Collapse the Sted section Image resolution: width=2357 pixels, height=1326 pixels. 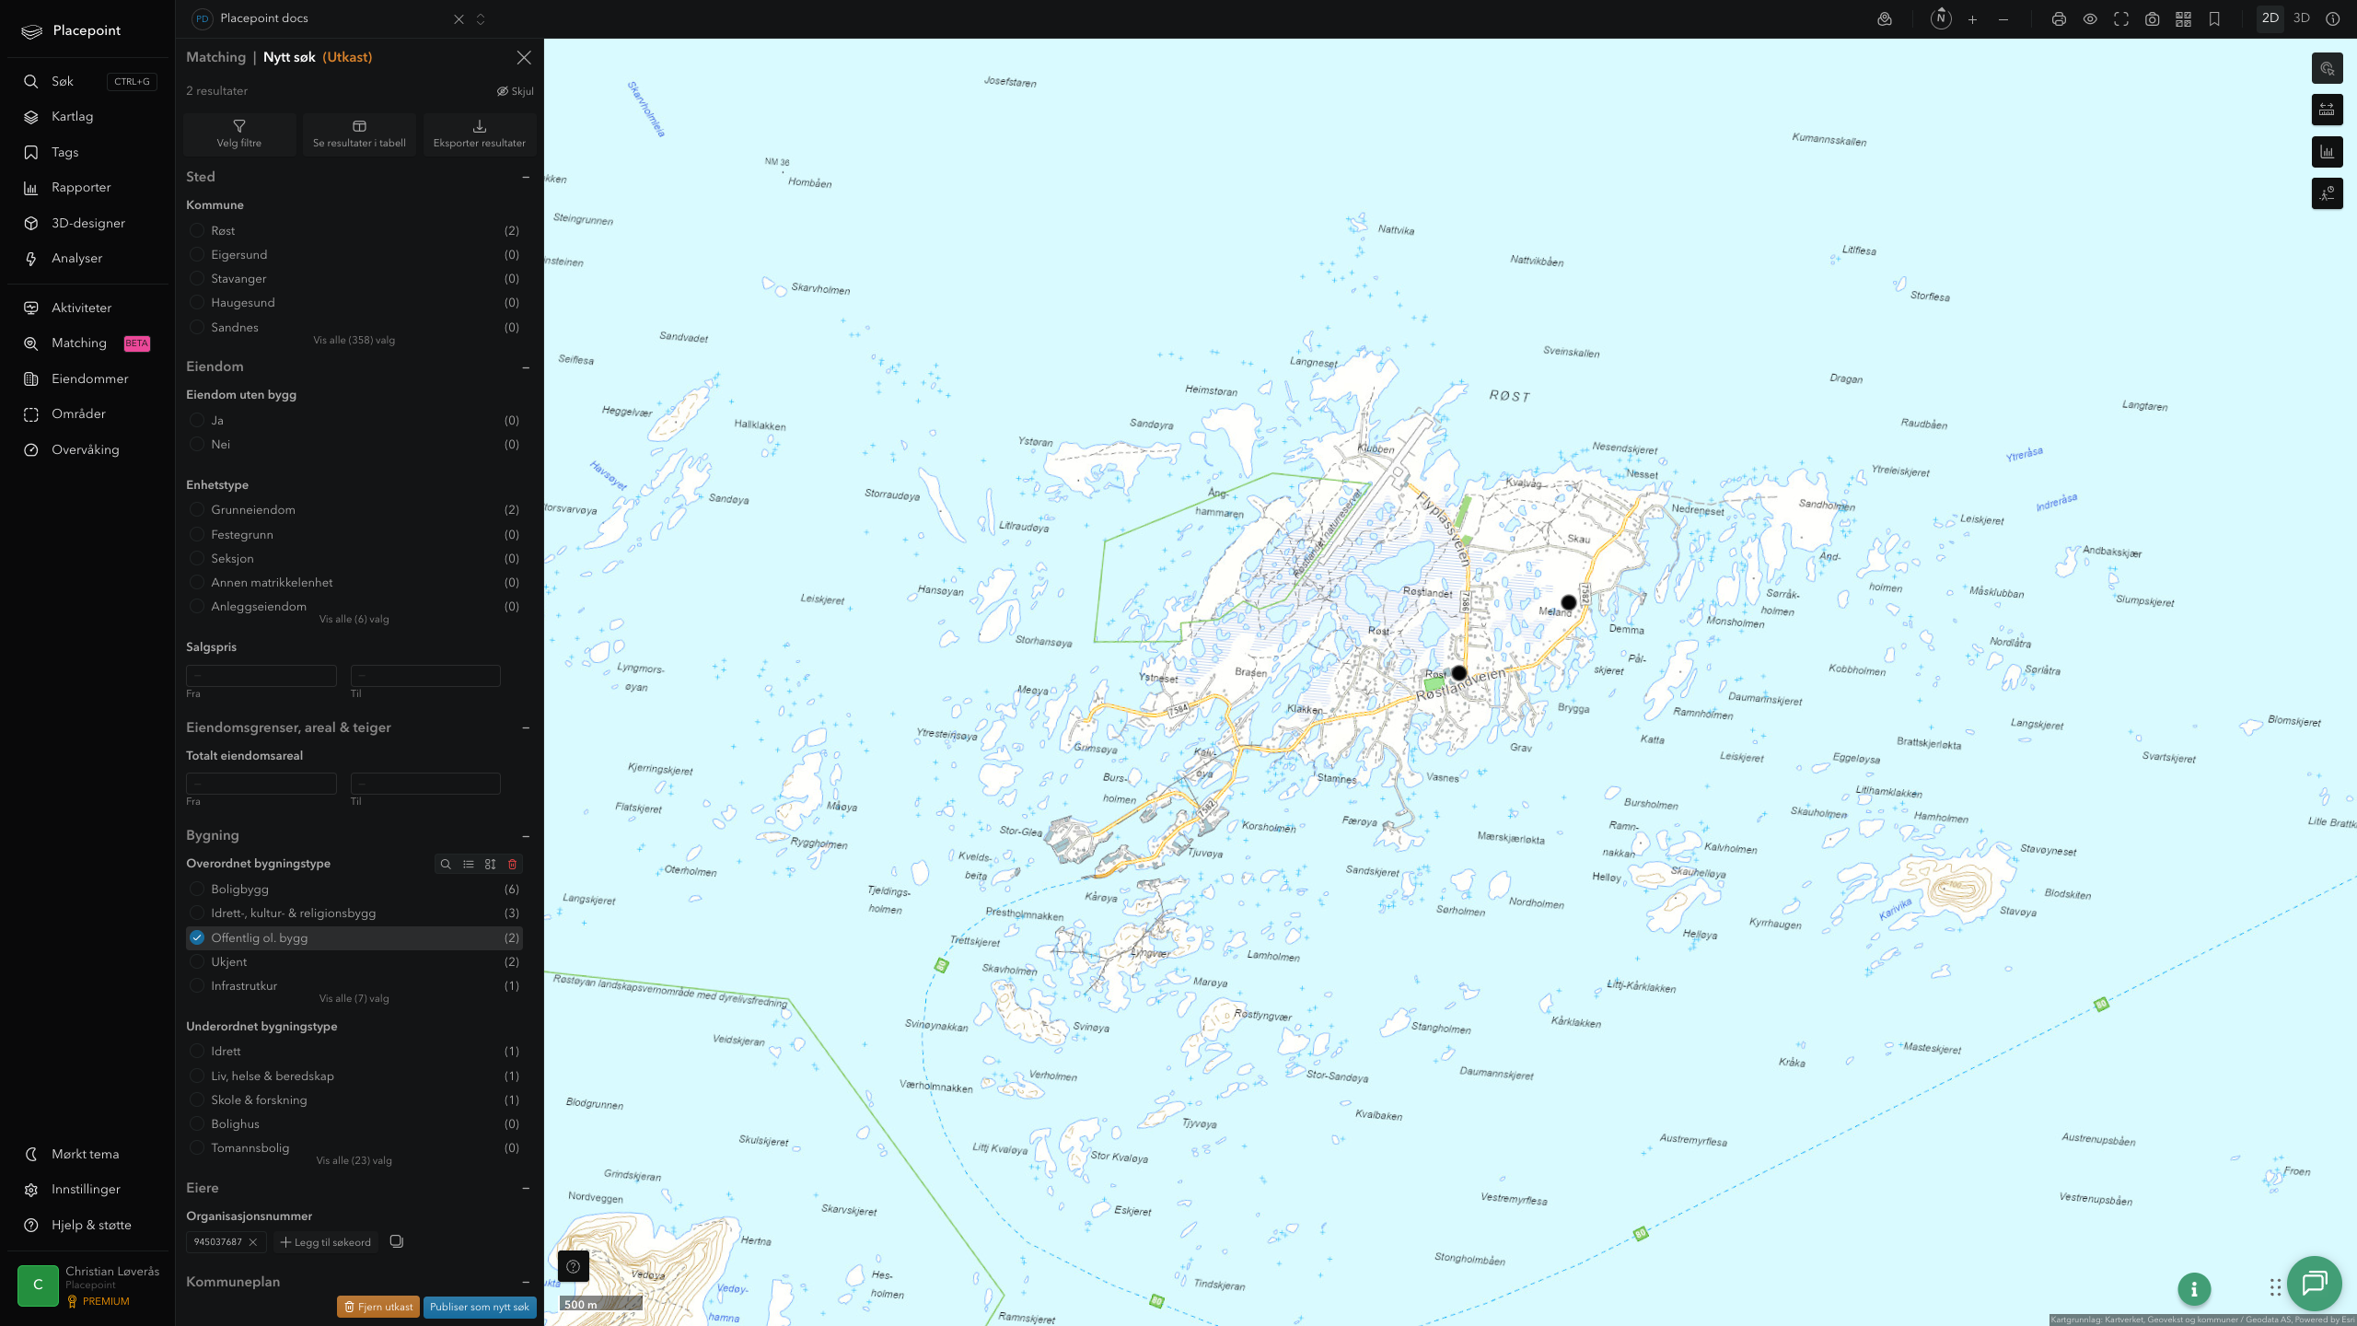coord(526,177)
